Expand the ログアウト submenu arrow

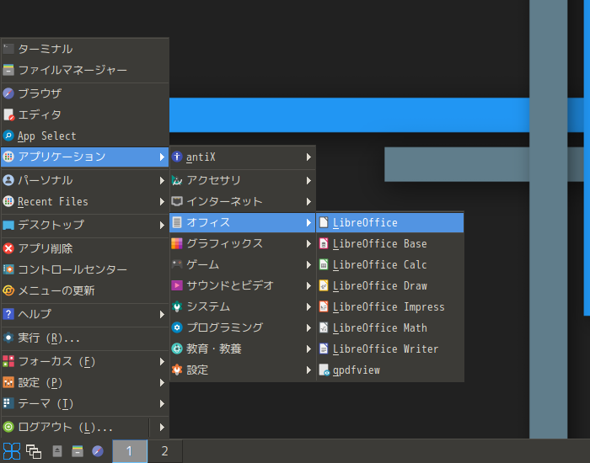point(162,428)
